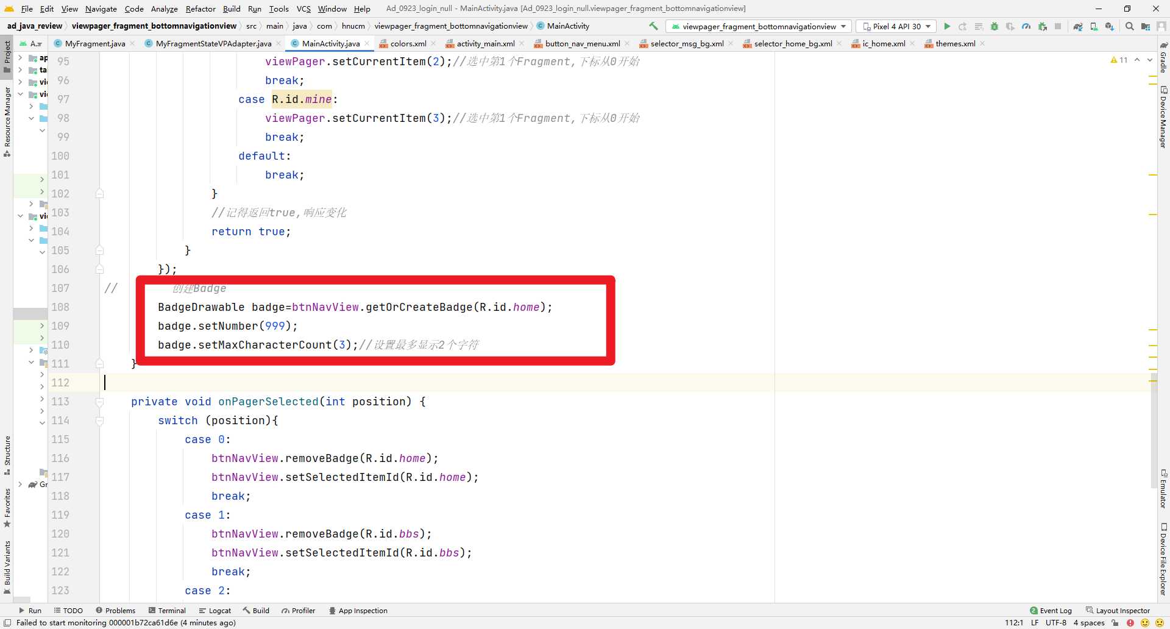Open the Profile app gauge icon

pyautogui.click(x=1026, y=26)
